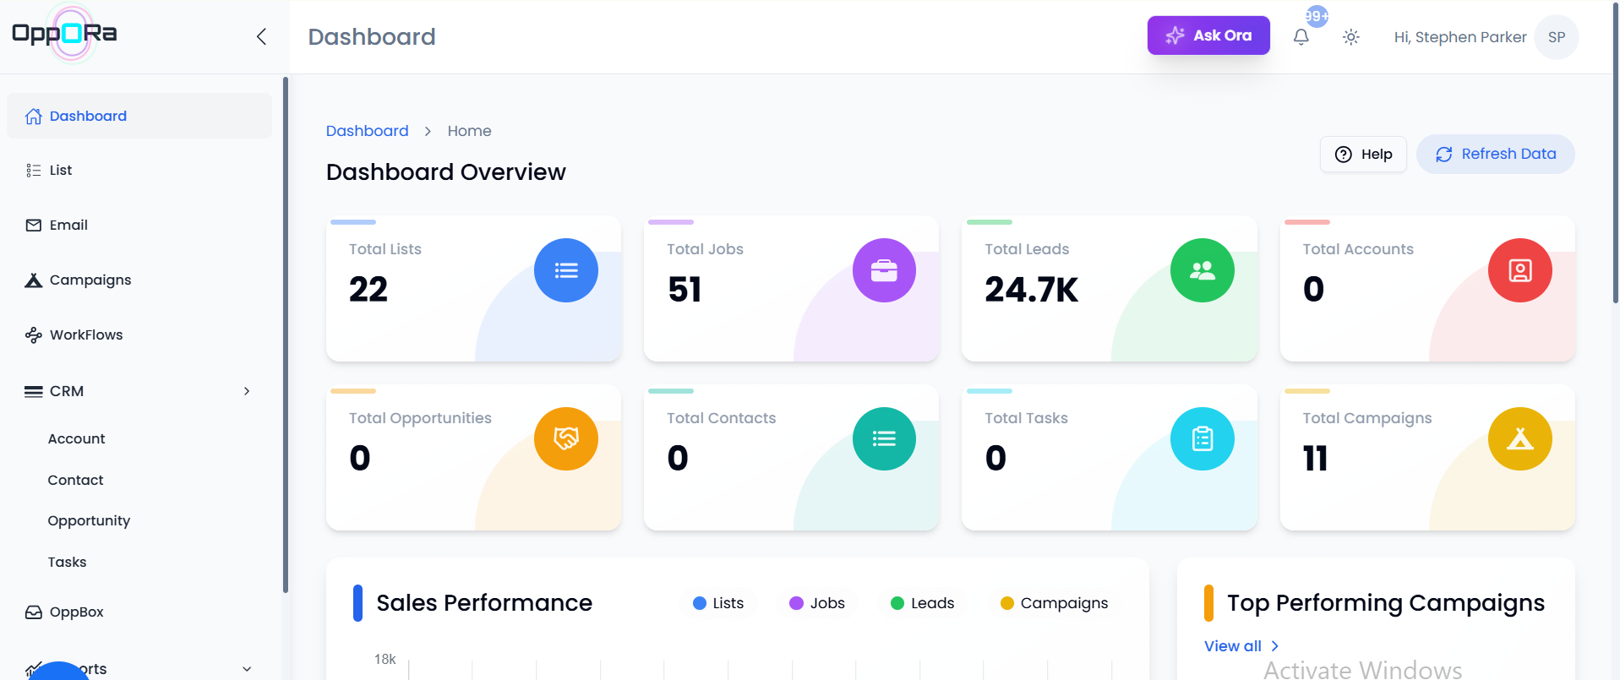
Task: Click the Hi, Stephen Parker greeting
Action: pyautogui.click(x=1460, y=37)
